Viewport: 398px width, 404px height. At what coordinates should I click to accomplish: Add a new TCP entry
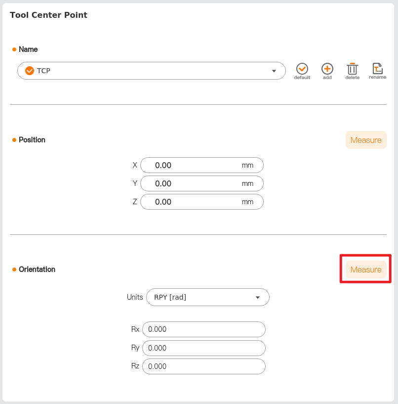(327, 69)
